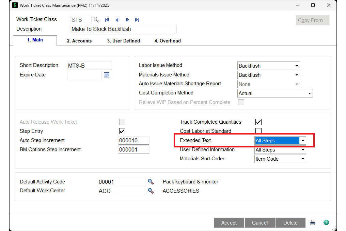Jump to last work ticket class record
The height and width of the screenshot is (231, 346).
[x=137, y=20]
